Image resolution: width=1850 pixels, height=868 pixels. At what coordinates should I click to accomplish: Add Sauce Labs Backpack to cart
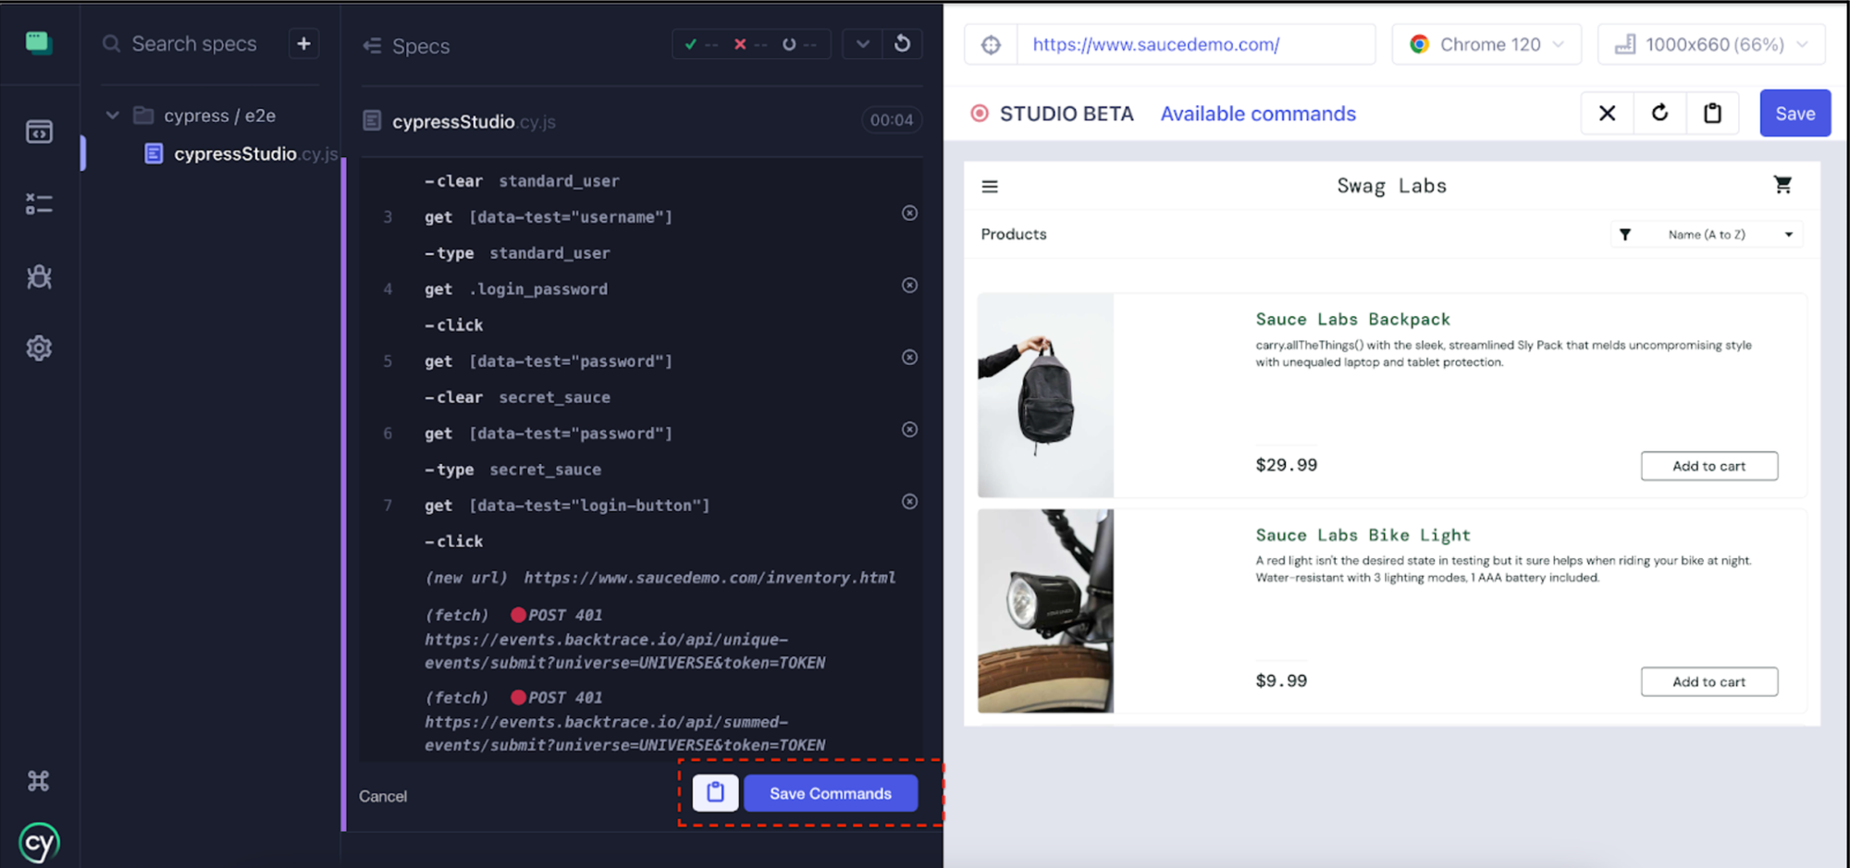click(1709, 466)
